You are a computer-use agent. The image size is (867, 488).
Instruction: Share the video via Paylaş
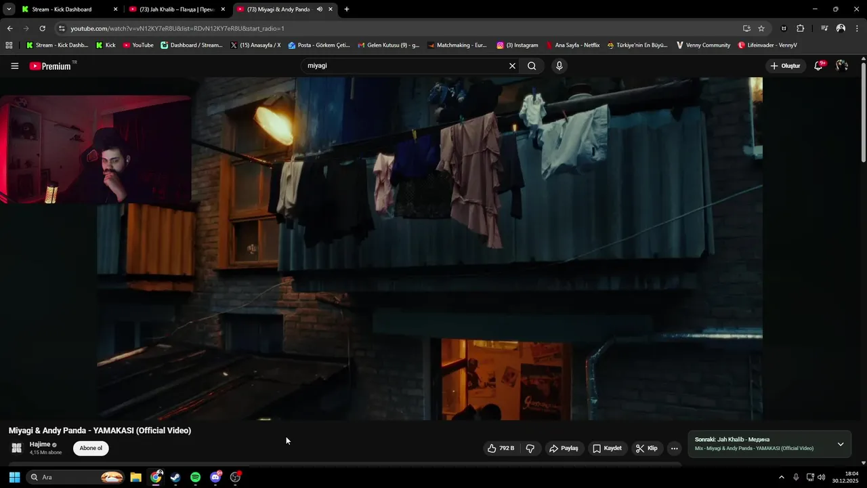(564, 448)
